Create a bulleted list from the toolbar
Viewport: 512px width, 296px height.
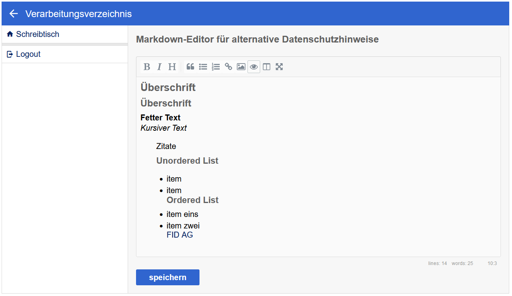pyautogui.click(x=203, y=67)
